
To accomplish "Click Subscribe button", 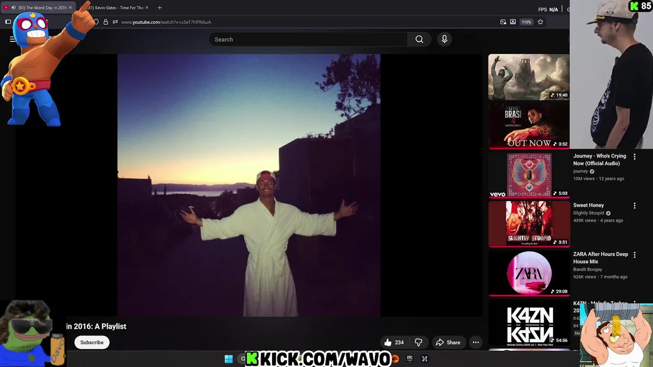I will pos(92,343).
